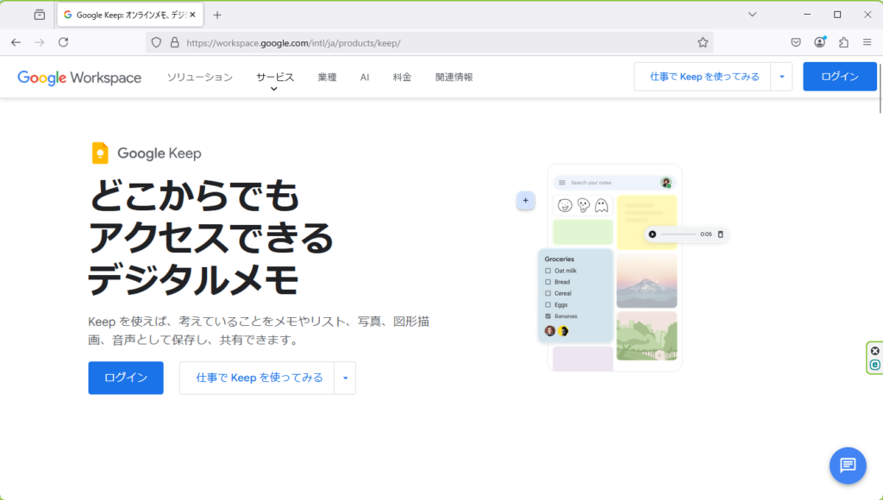Open a new browser tab with plus
883x500 pixels.
coord(217,15)
